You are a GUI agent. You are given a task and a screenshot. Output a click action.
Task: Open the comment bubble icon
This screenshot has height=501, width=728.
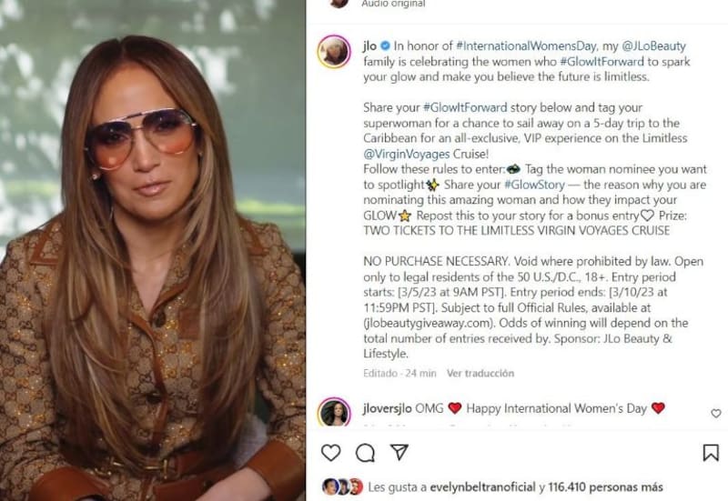click(366, 452)
